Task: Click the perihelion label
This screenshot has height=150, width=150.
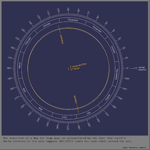Action: click(62, 39)
